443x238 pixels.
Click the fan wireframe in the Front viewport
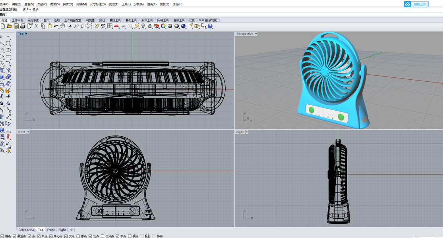(115, 178)
